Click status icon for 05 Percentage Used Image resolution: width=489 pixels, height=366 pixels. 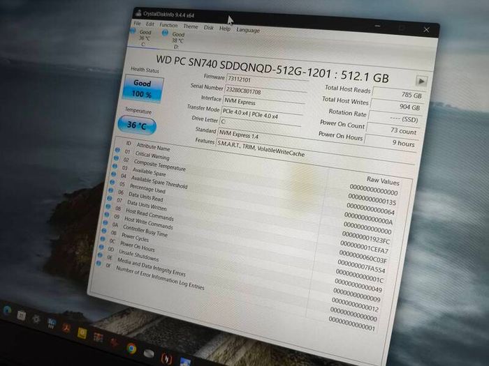click(112, 182)
